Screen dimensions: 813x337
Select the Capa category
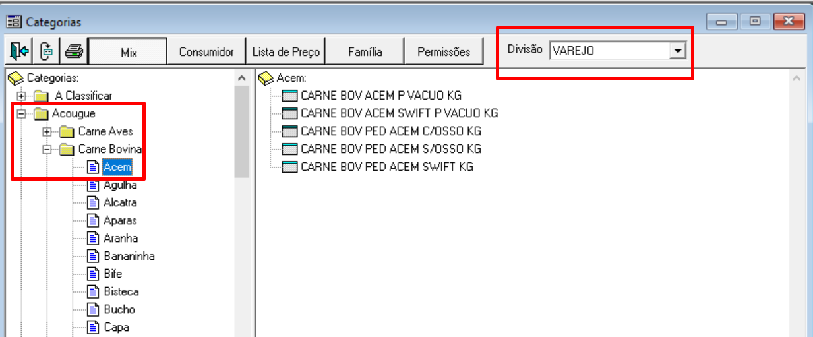(x=116, y=327)
